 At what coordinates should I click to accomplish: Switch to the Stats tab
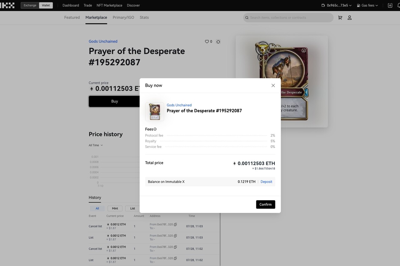(144, 17)
